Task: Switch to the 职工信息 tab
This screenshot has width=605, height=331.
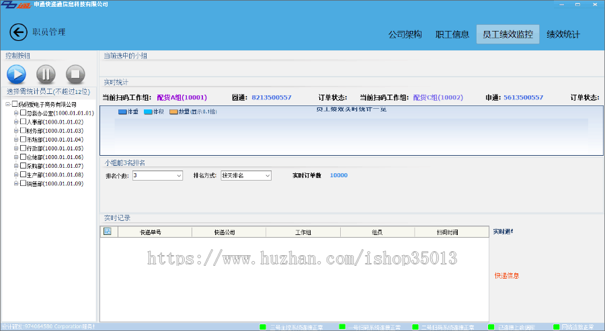Action: (452, 35)
